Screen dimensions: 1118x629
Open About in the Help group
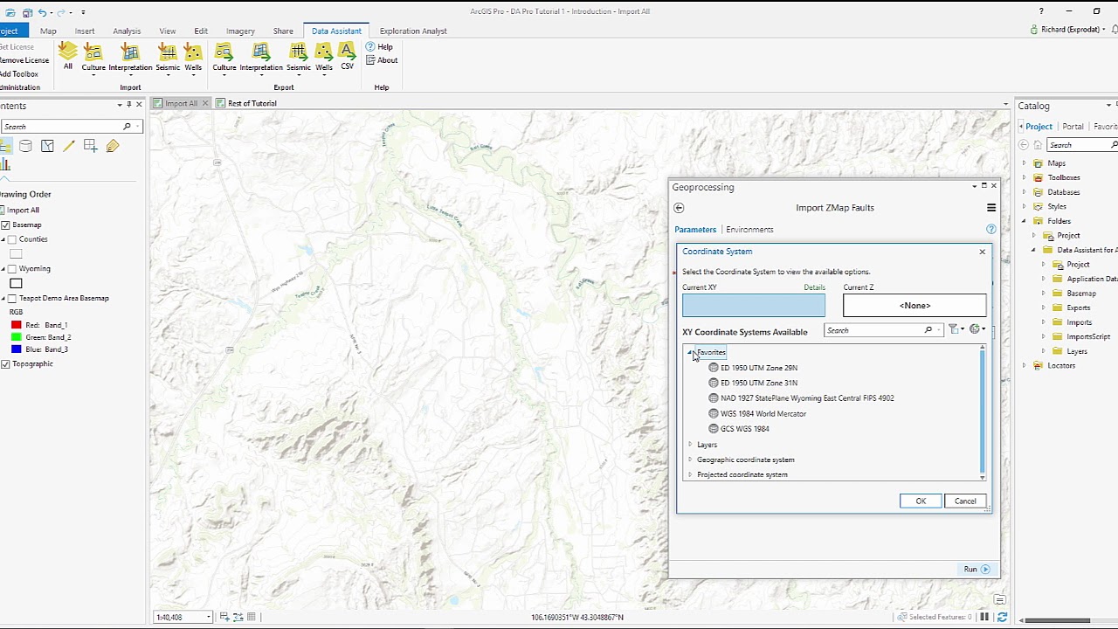click(382, 60)
